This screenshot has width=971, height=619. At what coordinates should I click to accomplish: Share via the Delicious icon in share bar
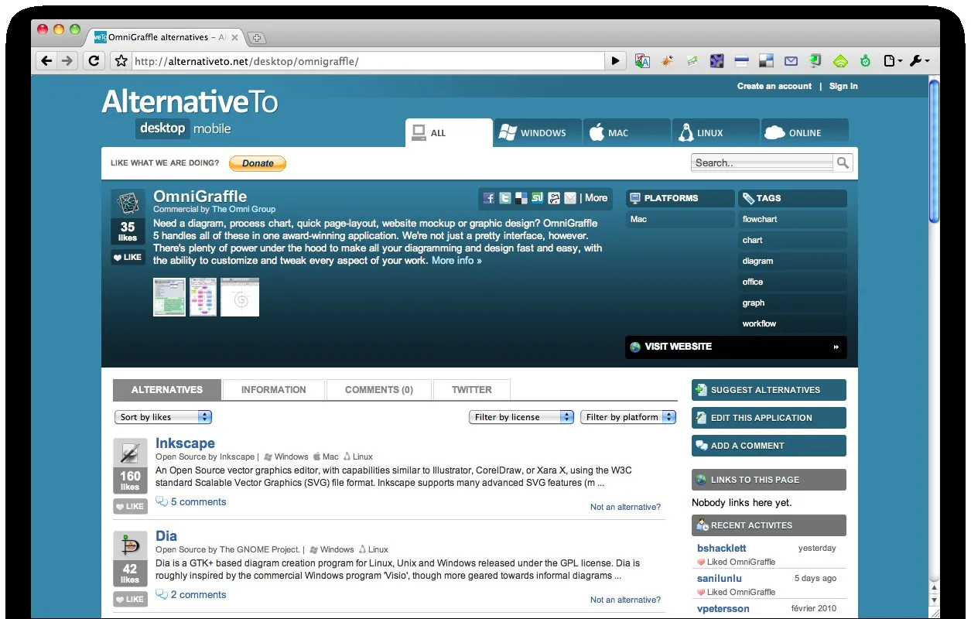pyautogui.click(x=521, y=198)
